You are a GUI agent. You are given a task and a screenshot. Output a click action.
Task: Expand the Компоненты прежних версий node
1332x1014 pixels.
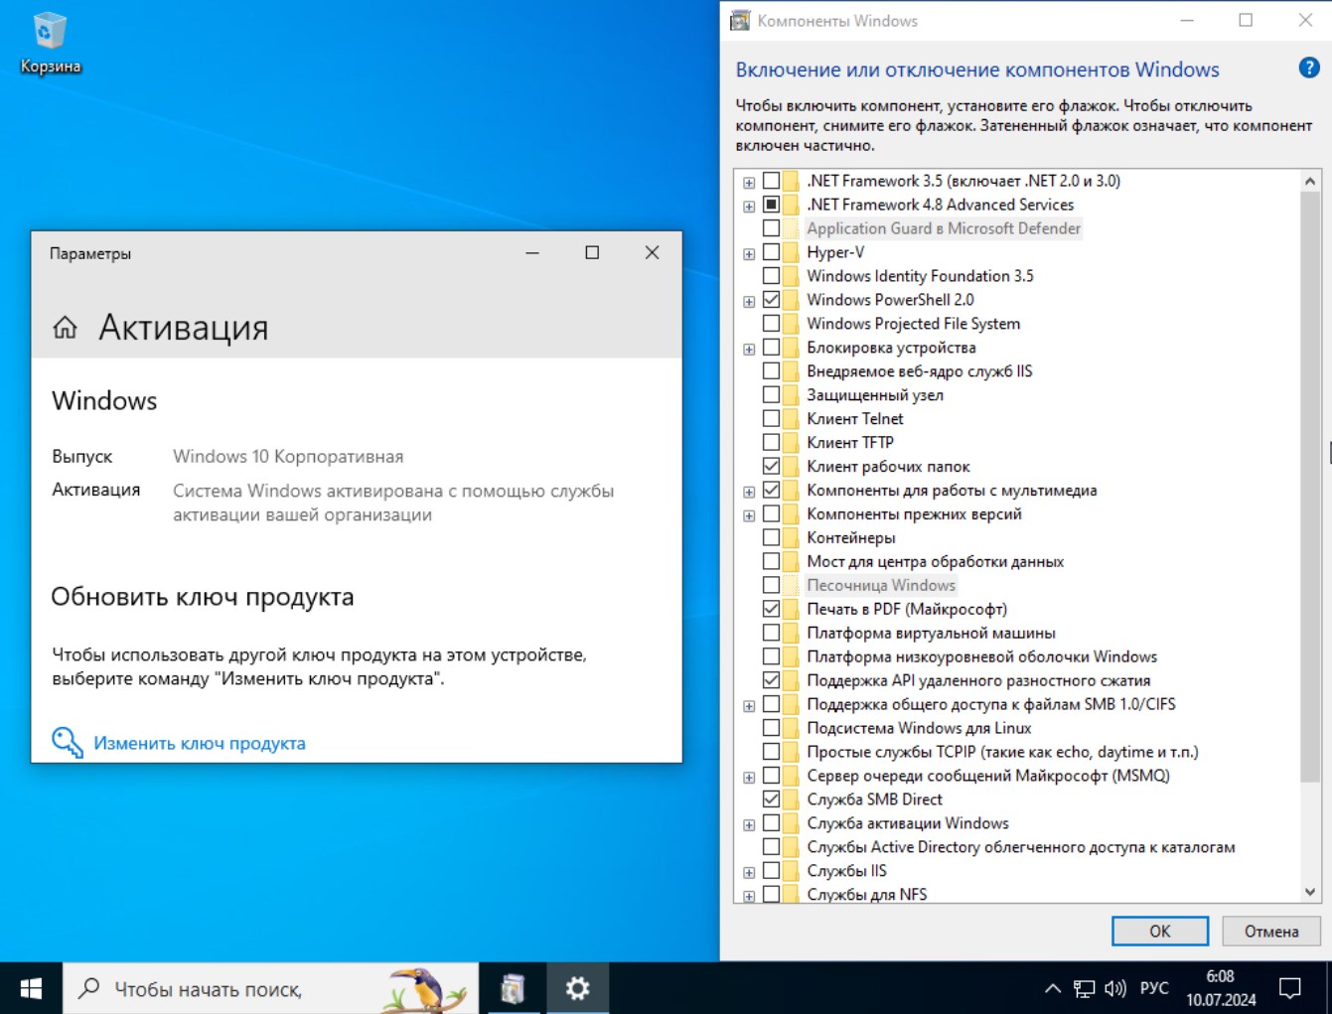click(x=749, y=515)
